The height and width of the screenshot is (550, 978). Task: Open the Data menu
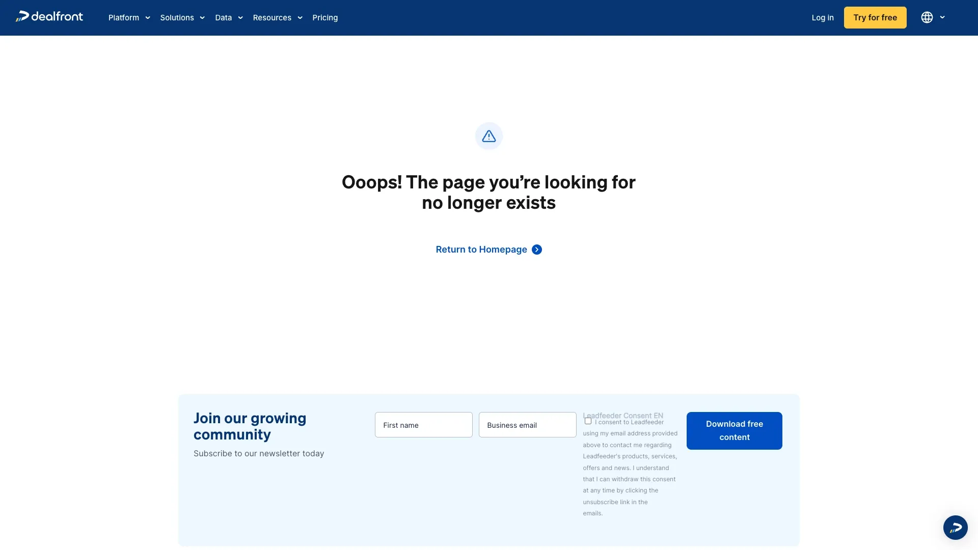tap(223, 18)
